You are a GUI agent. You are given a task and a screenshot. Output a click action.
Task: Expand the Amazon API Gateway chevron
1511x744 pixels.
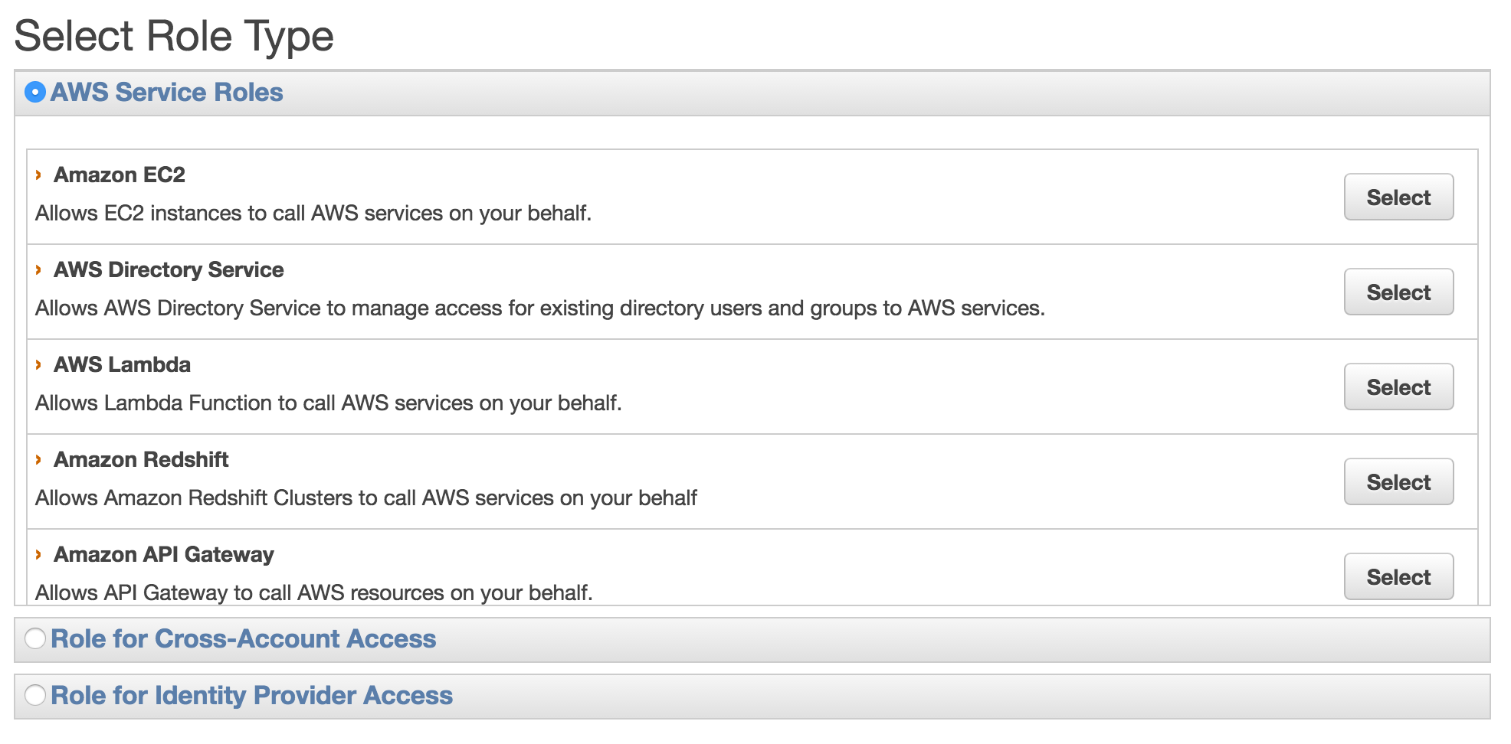(x=38, y=555)
